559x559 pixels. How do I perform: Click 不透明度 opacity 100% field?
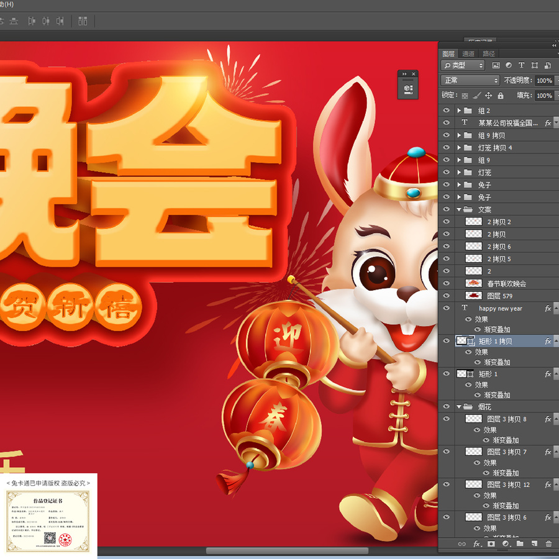(x=544, y=81)
